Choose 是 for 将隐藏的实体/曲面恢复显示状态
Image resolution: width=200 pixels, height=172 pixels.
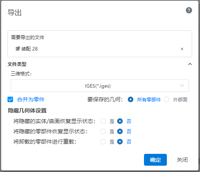(103, 121)
